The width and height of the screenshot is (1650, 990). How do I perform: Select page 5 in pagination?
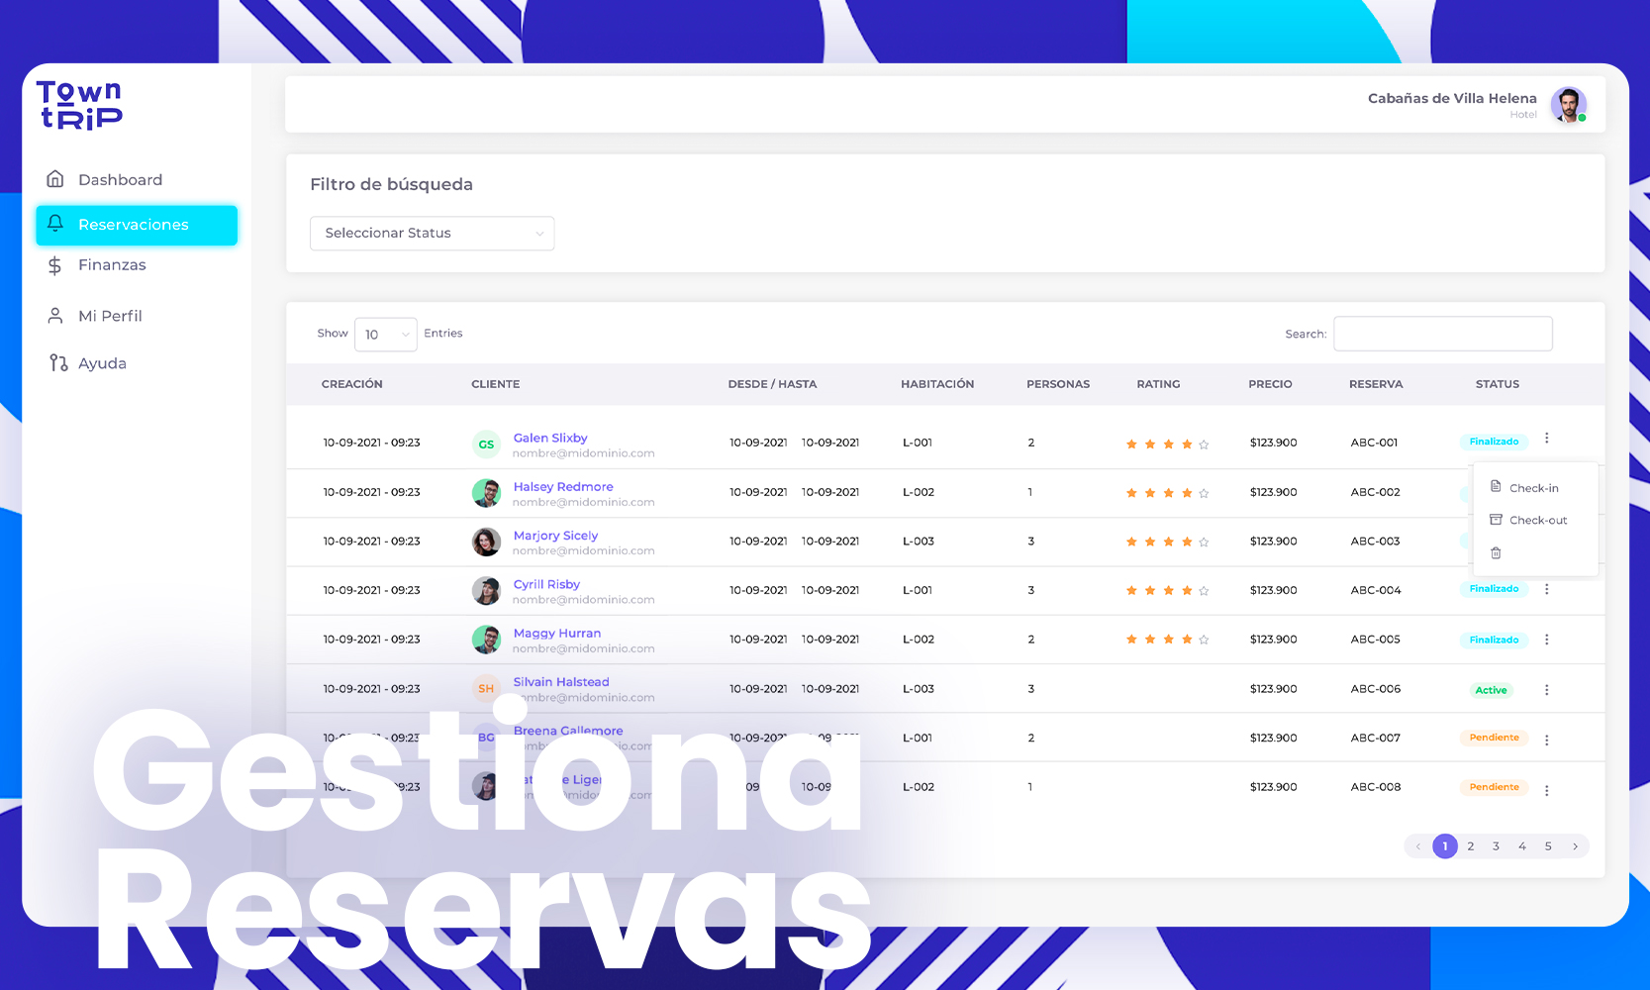tap(1548, 846)
